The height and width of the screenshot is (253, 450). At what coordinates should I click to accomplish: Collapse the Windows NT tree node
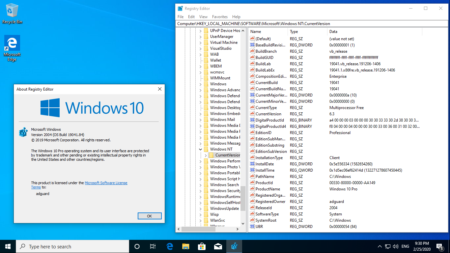200,149
